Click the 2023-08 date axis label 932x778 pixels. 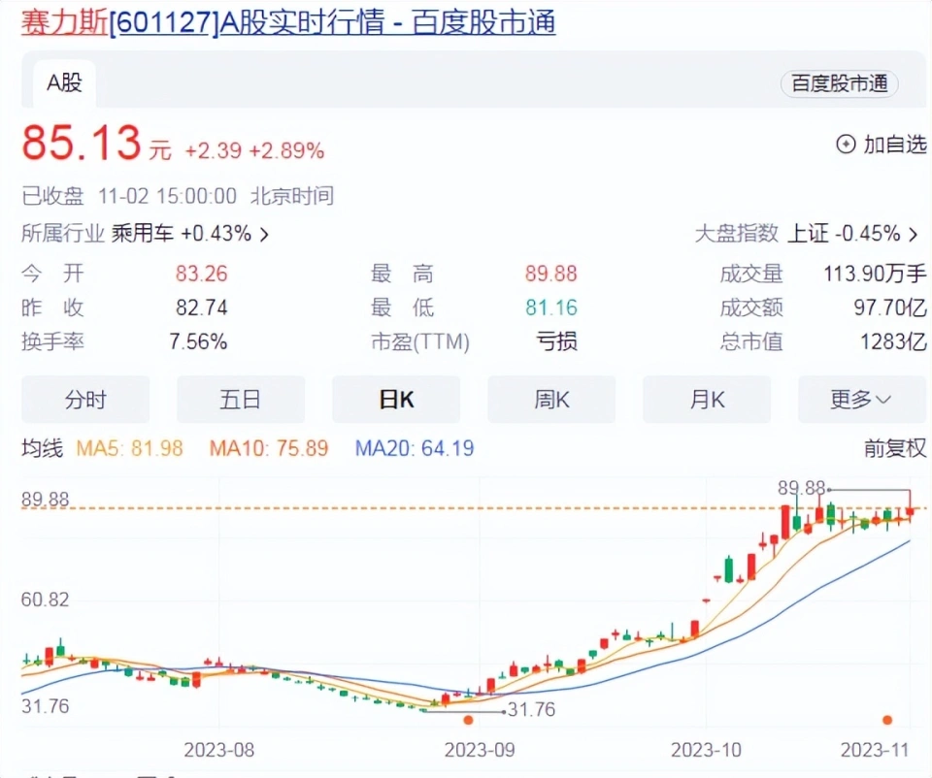pyautogui.click(x=219, y=750)
